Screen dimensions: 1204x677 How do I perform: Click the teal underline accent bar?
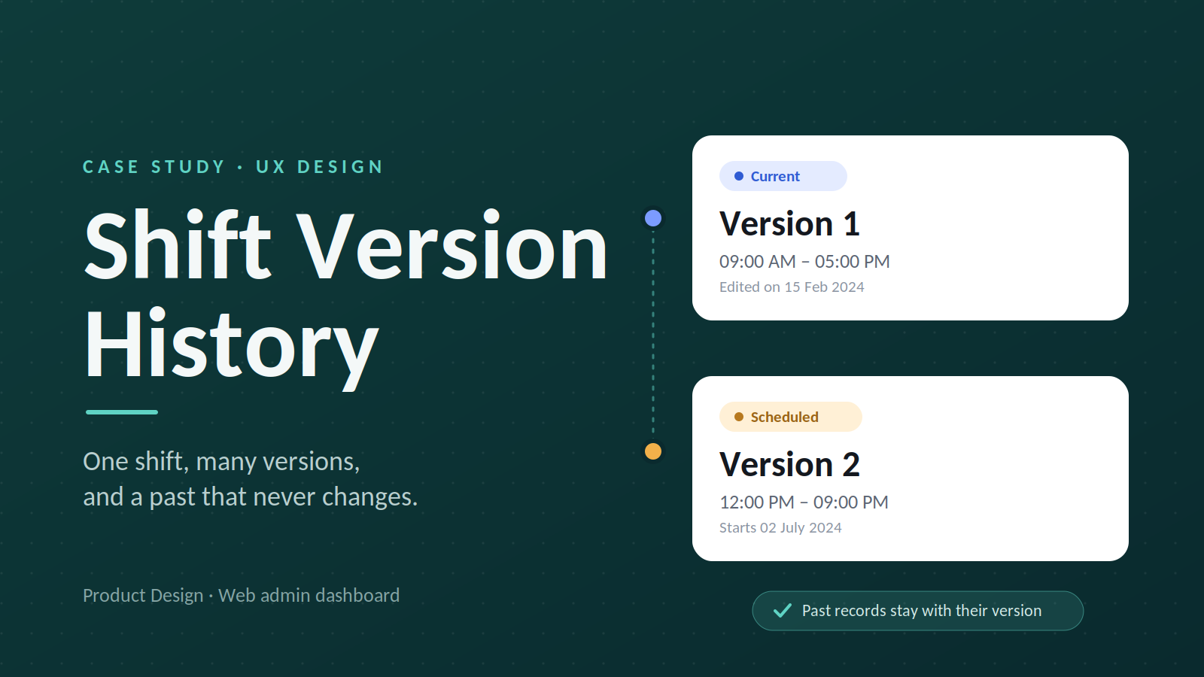[x=122, y=412]
